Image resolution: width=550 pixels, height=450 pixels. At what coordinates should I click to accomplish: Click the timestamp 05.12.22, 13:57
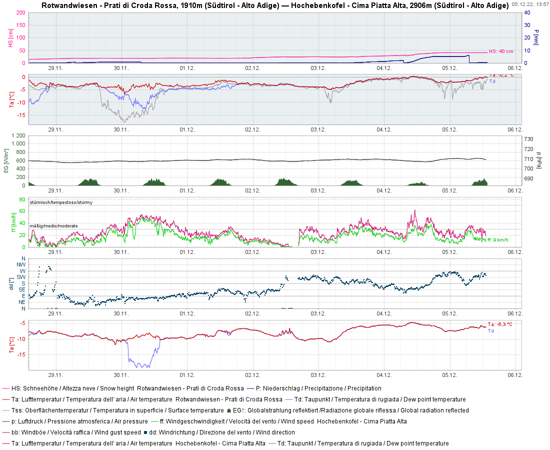529,4
